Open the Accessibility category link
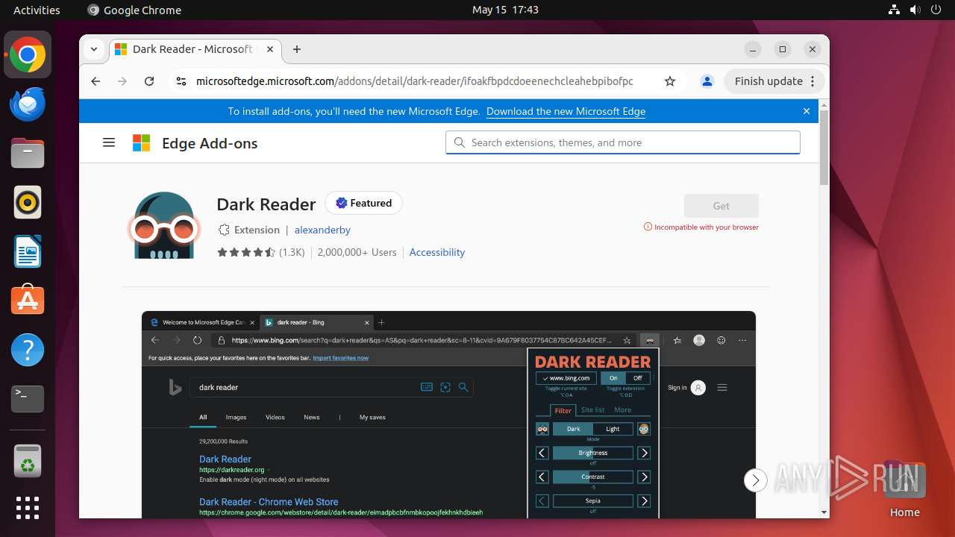This screenshot has width=955, height=537. tap(437, 252)
